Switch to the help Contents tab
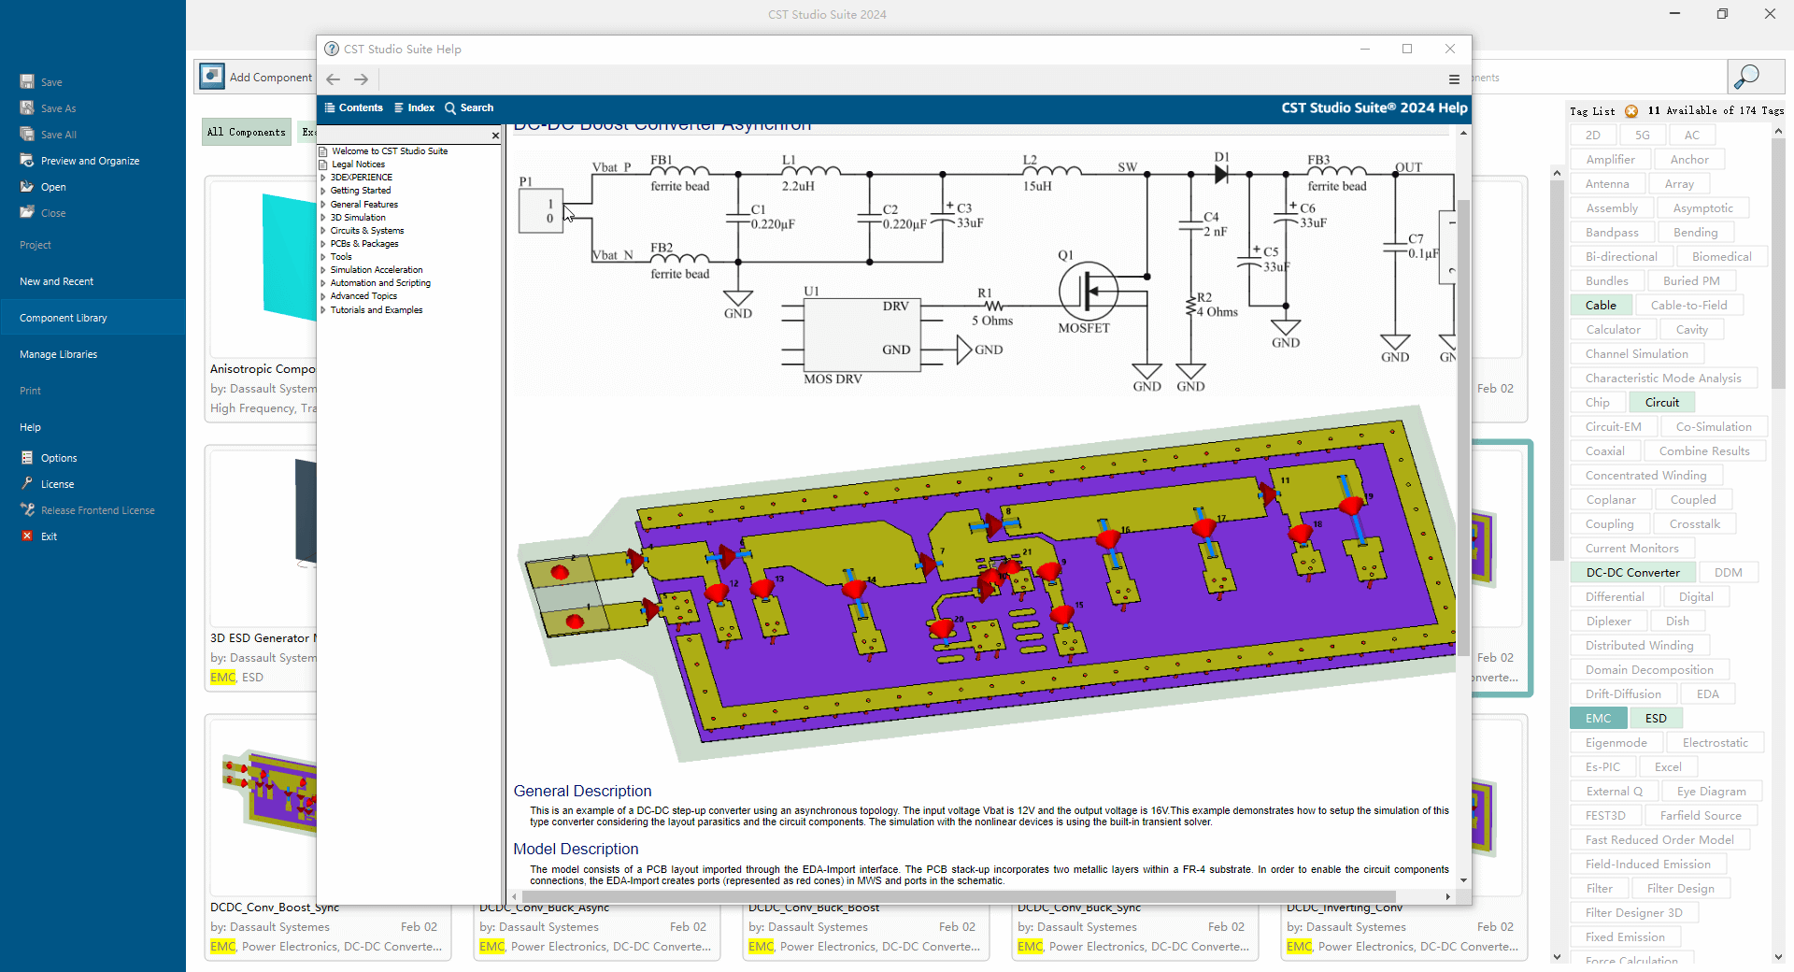The height and width of the screenshot is (972, 1794). click(x=353, y=108)
